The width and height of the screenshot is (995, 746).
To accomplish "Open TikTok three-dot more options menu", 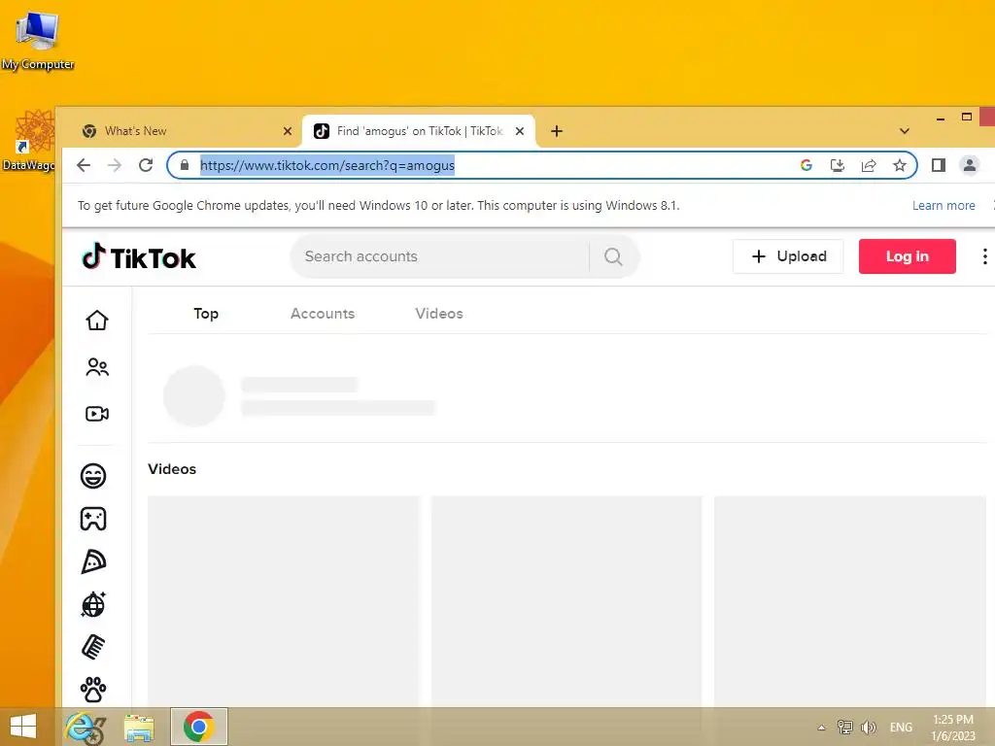I will point(984,256).
